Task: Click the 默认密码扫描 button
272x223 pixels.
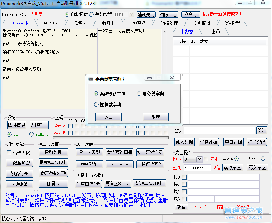Action: pyautogui.click(x=119, y=152)
